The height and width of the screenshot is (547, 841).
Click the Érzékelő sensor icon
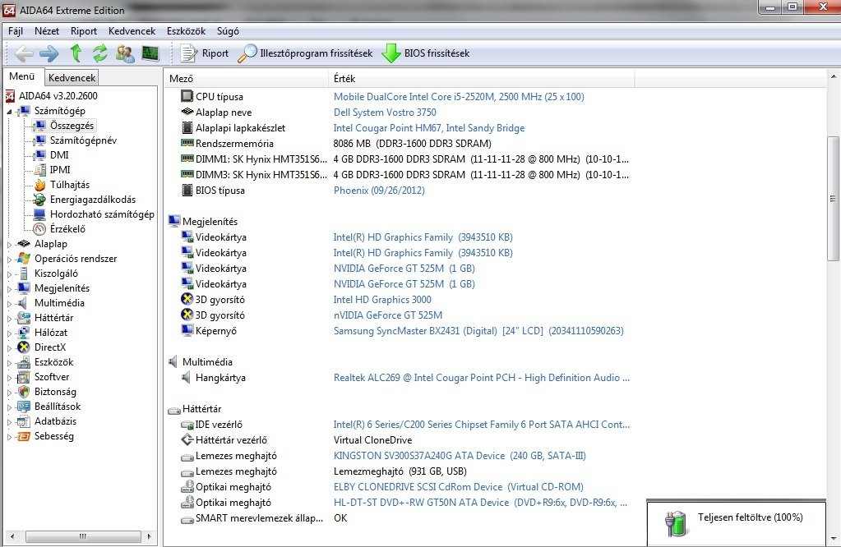(x=39, y=229)
